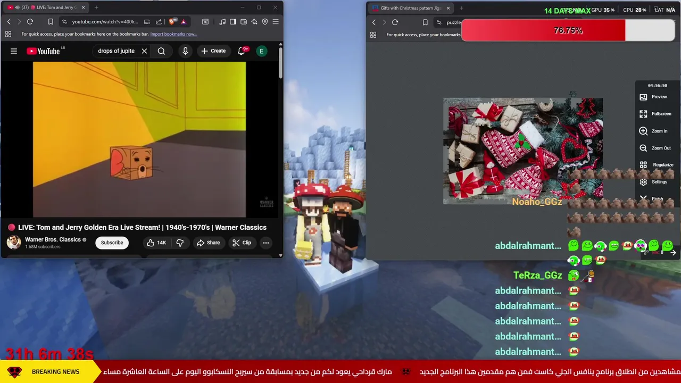Open the YouTube guide hamburger menu
The height and width of the screenshot is (383, 681).
(x=14, y=51)
